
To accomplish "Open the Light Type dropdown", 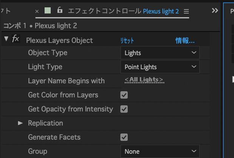I will click(x=160, y=67).
